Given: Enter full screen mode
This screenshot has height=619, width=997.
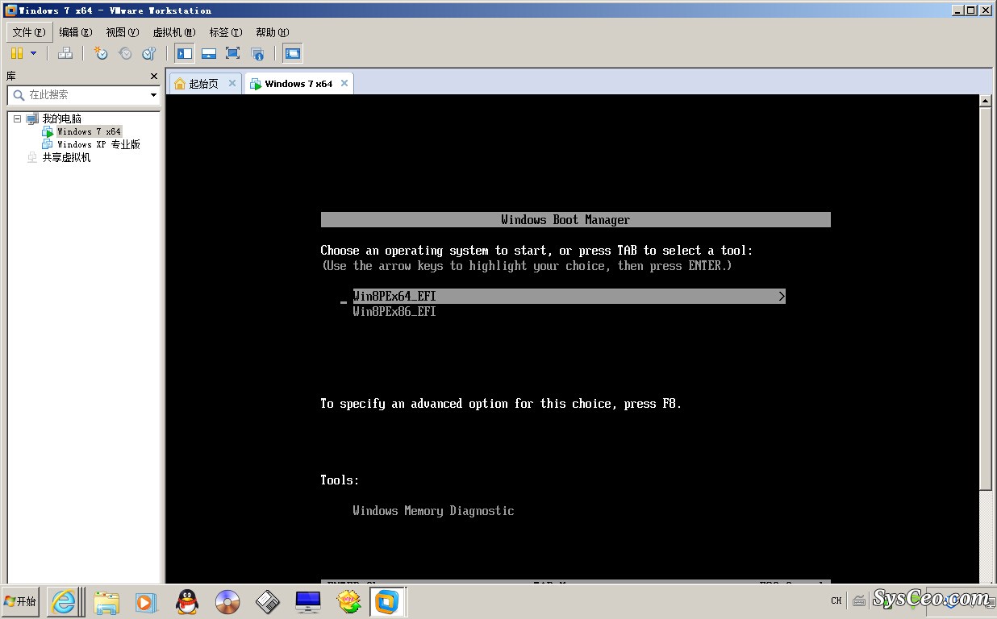Looking at the screenshot, I should point(233,53).
